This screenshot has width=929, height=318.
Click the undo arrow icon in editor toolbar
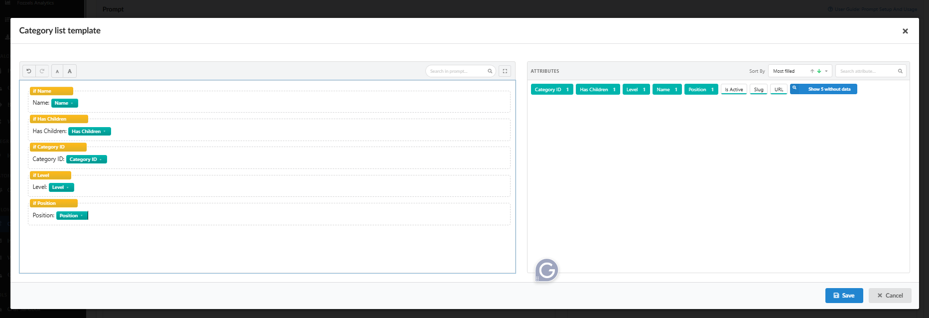point(29,71)
